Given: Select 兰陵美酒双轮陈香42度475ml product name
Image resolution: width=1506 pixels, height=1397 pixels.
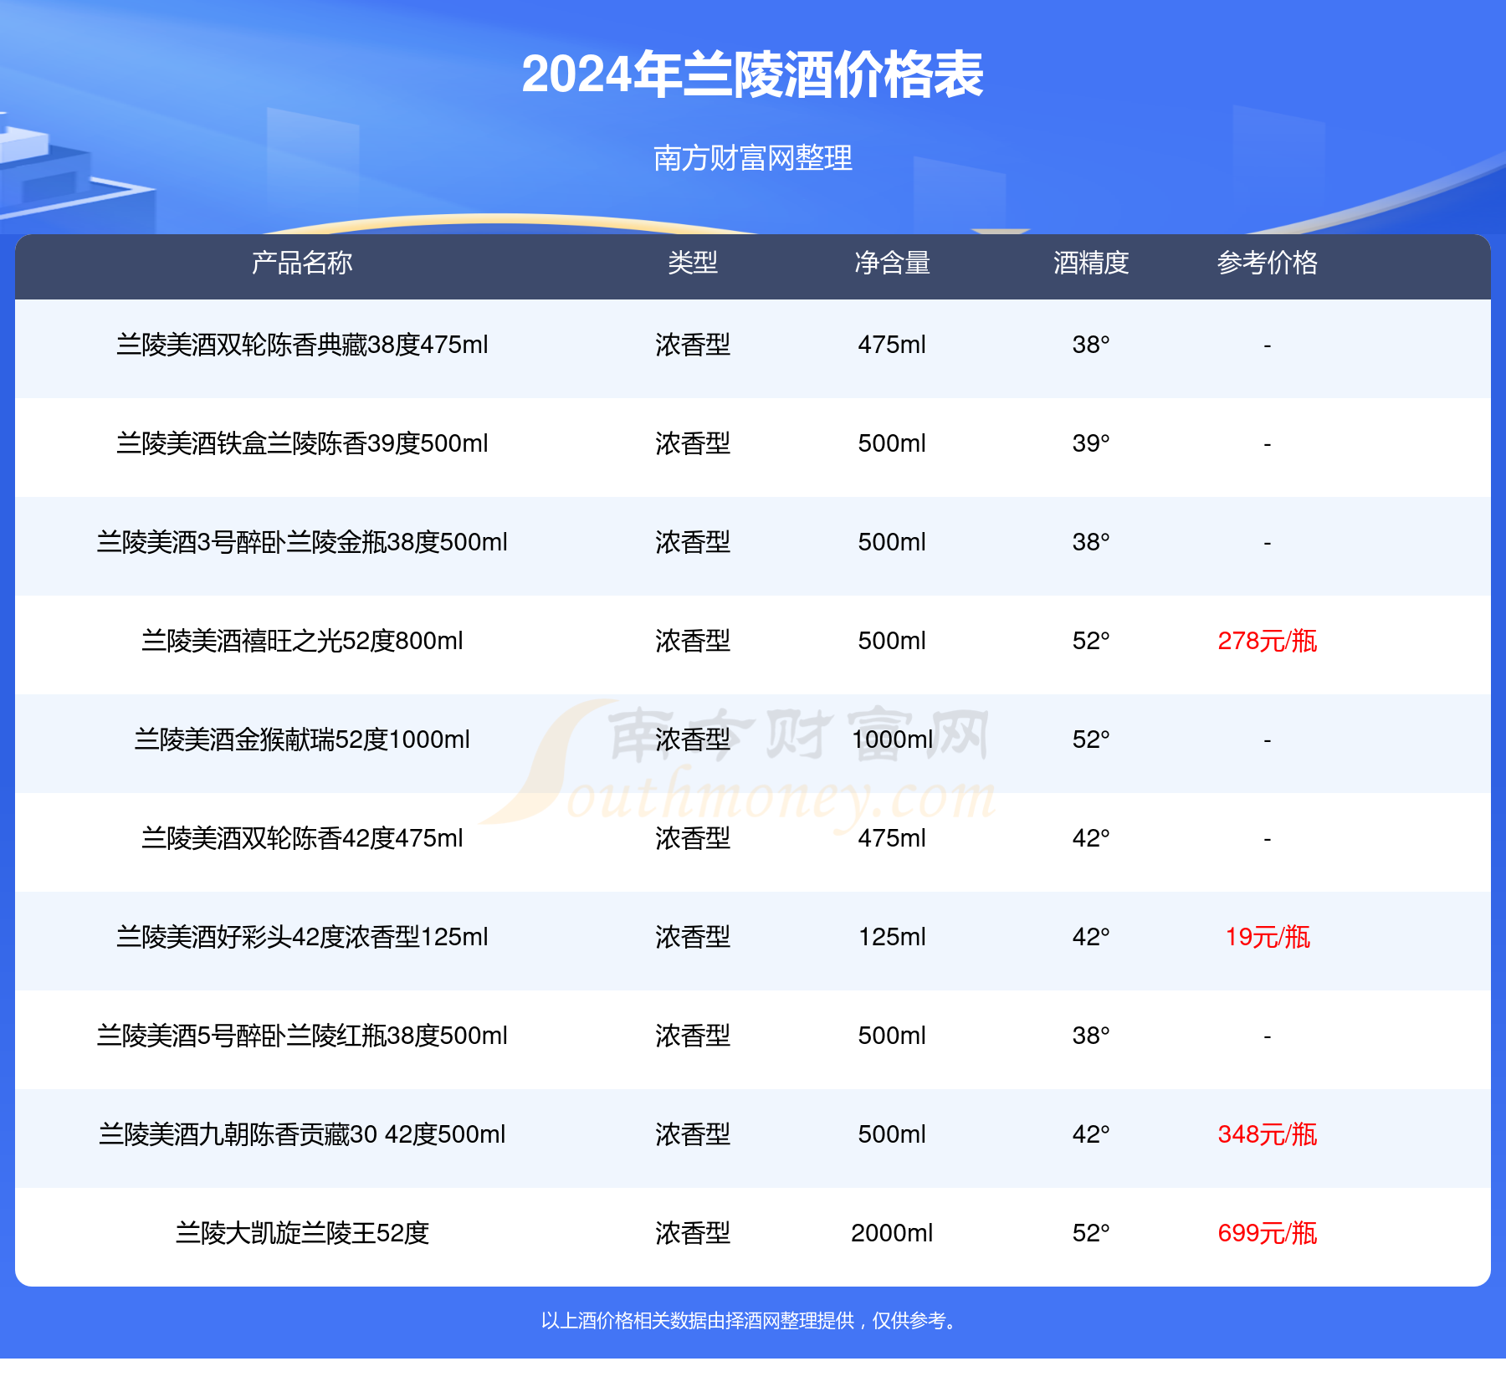Looking at the screenshot, I should 302,838.
